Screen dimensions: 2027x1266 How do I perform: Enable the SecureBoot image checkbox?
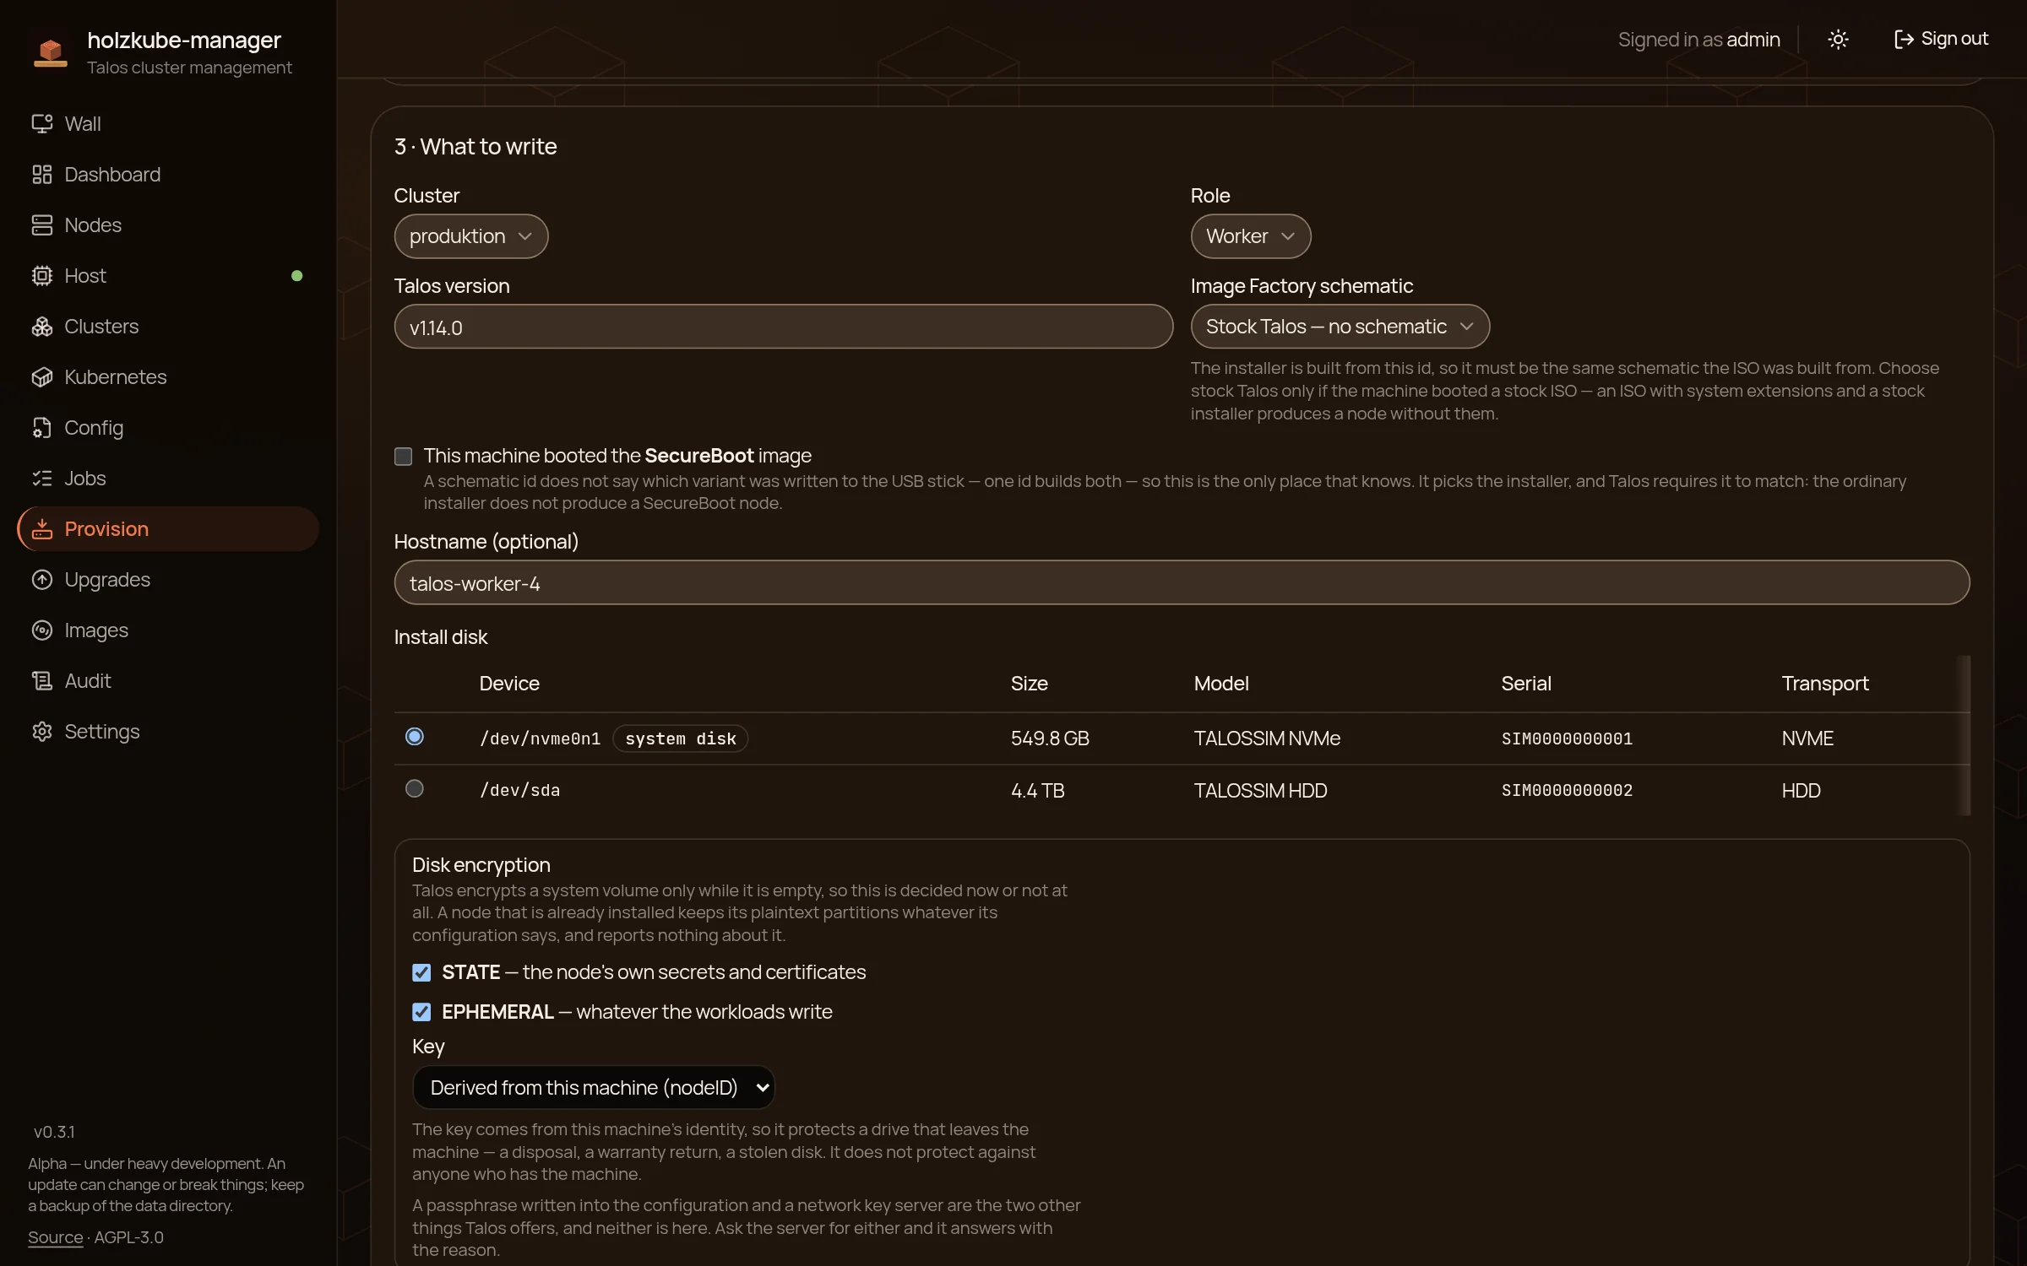(x=404, y=457)
